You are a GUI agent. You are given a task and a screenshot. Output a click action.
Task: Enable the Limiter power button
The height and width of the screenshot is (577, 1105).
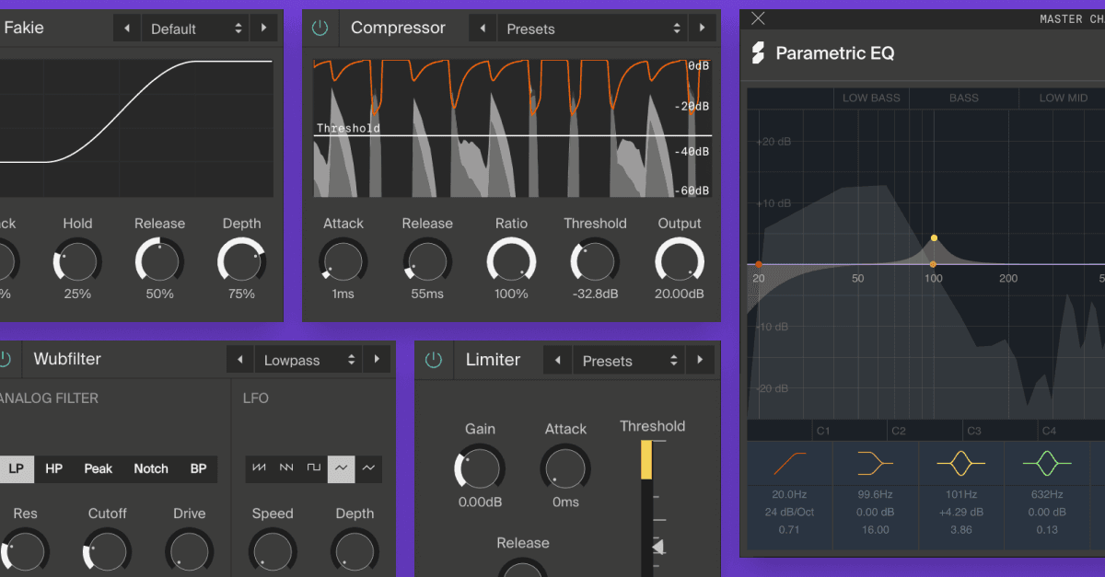coord(434,360)
